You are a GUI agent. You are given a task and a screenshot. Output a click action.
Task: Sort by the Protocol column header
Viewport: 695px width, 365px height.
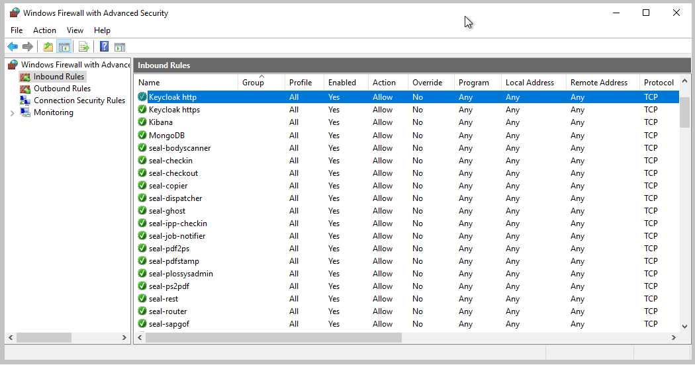[659, 83]
